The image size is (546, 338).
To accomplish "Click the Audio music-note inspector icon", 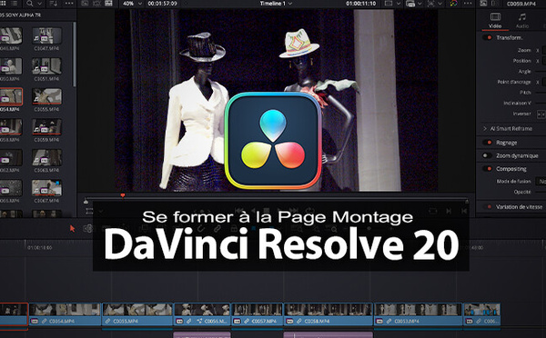I will pyautogui.click(x=521, y=16).
